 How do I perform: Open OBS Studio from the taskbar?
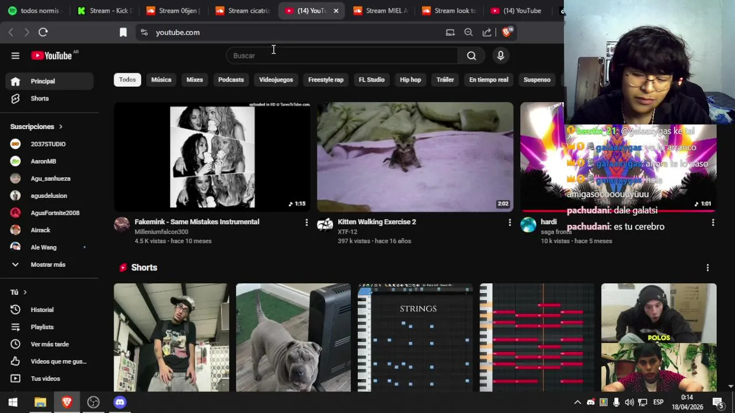tap(93, 402)
